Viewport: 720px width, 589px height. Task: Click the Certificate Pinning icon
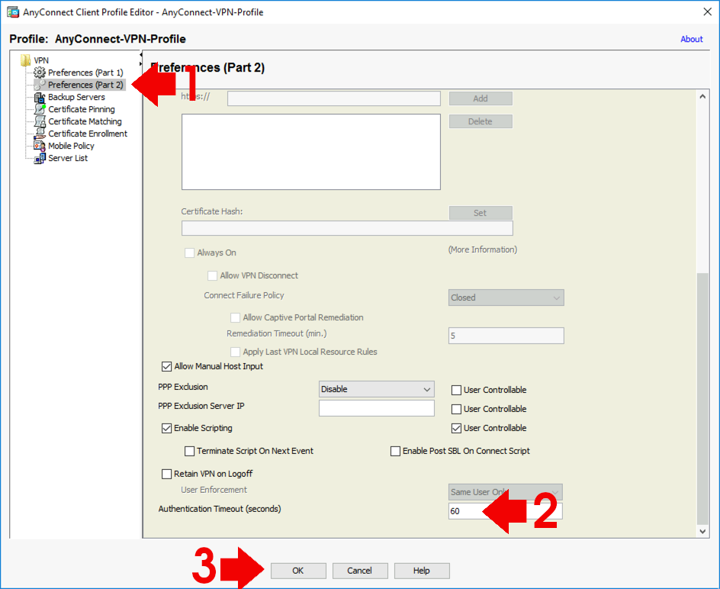[40, 109]
